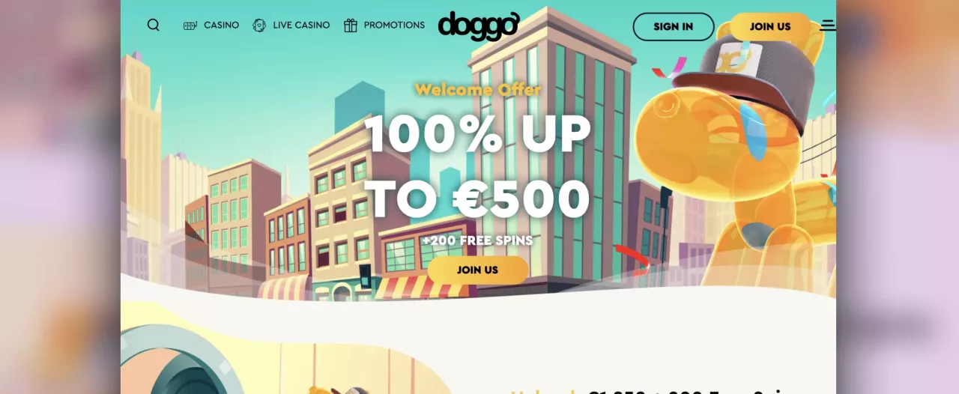Open the Promotions menu item
This screenshot has width=959, height=394.
[394, 25]
